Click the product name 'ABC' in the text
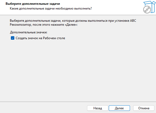The image size is (156, 113). [133, 21]
